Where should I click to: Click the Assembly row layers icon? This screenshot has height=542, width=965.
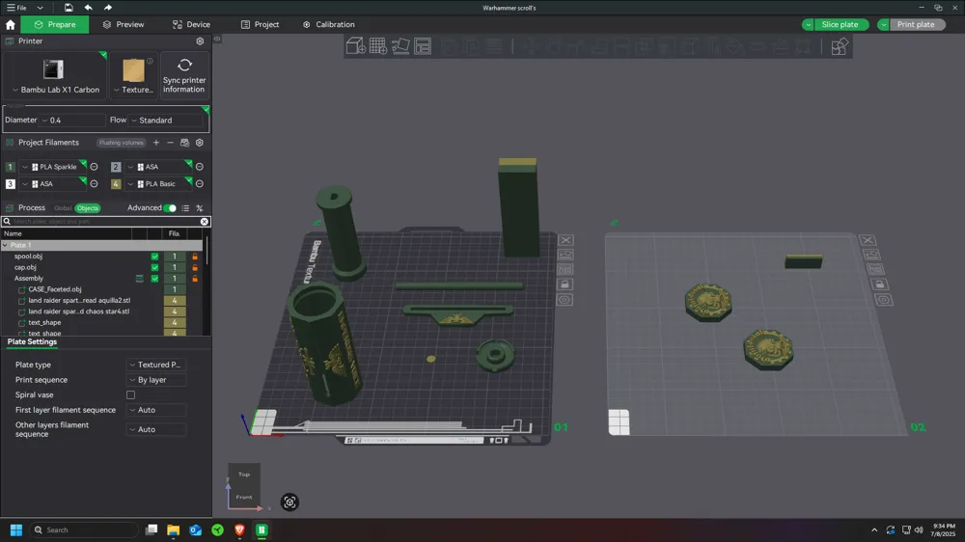140,279
